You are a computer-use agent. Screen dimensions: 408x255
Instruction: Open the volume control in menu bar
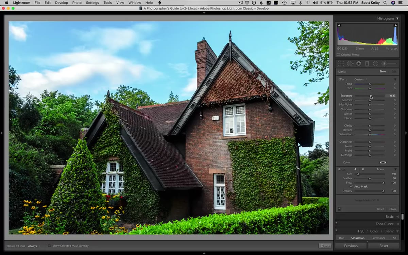315,3
